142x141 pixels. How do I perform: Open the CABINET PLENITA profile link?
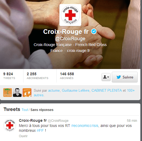[x=107, y=90]
